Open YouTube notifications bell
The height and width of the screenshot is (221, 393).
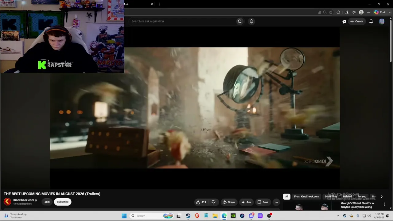pos(371,21)
